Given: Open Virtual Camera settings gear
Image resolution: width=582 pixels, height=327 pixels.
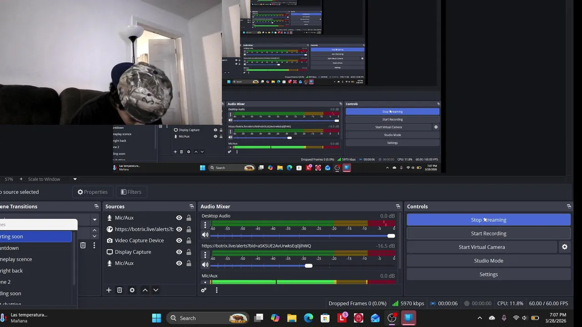Looking at the screenshot, I should coord(565,247).
